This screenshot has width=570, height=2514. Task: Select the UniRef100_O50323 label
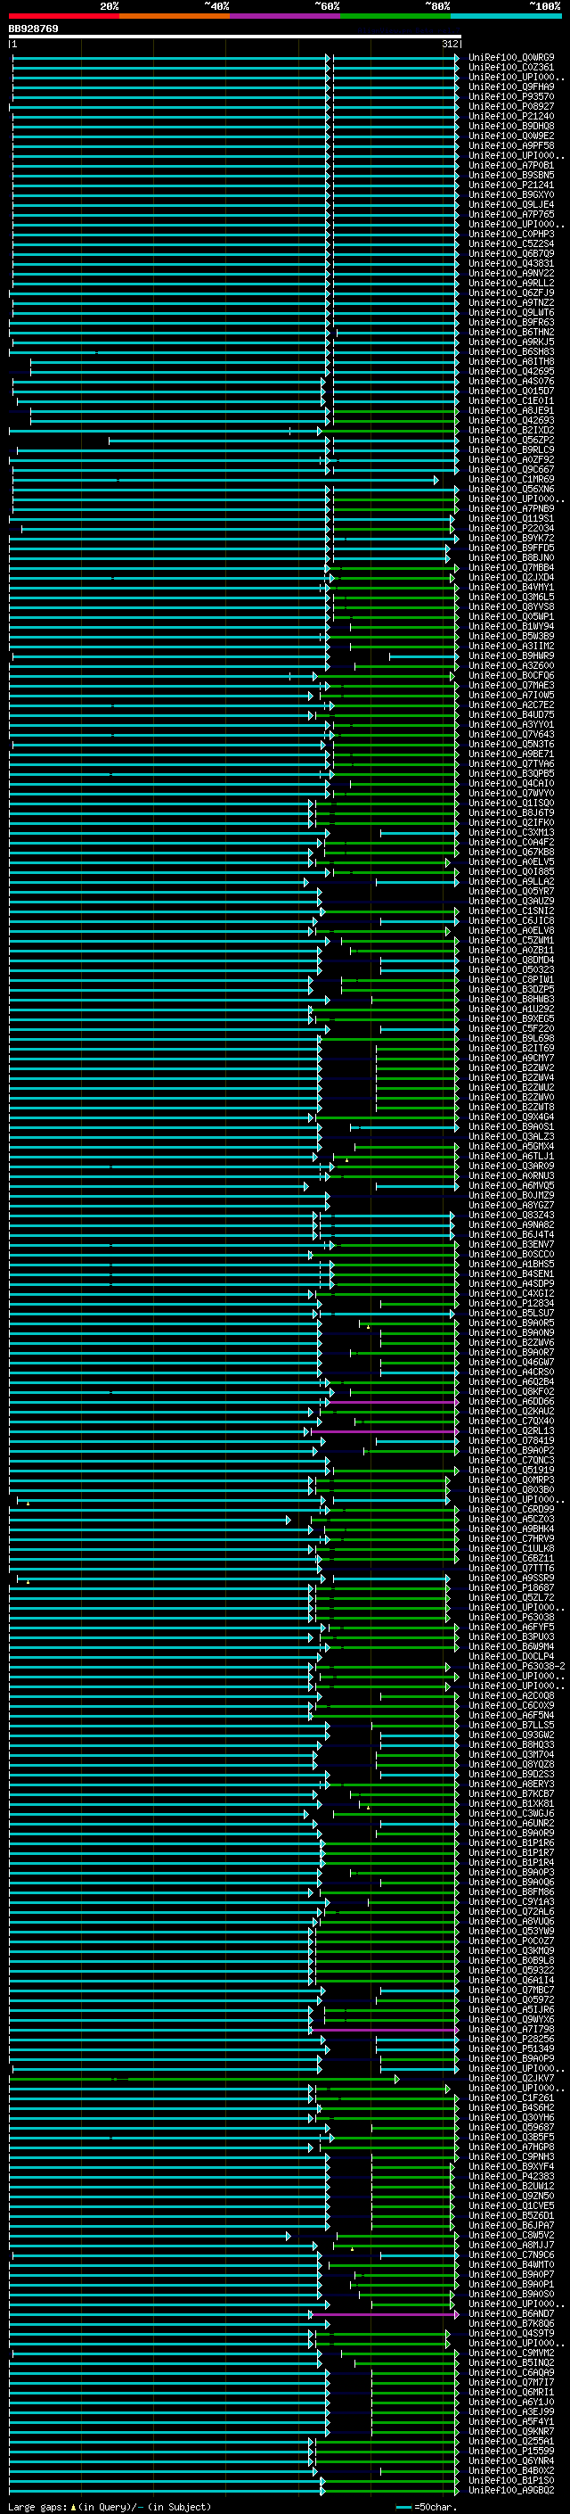[510, 969]
